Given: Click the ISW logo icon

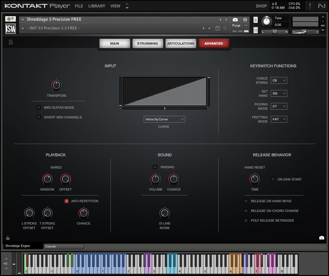Looking at the screenshot, I should tap(10, 29).
